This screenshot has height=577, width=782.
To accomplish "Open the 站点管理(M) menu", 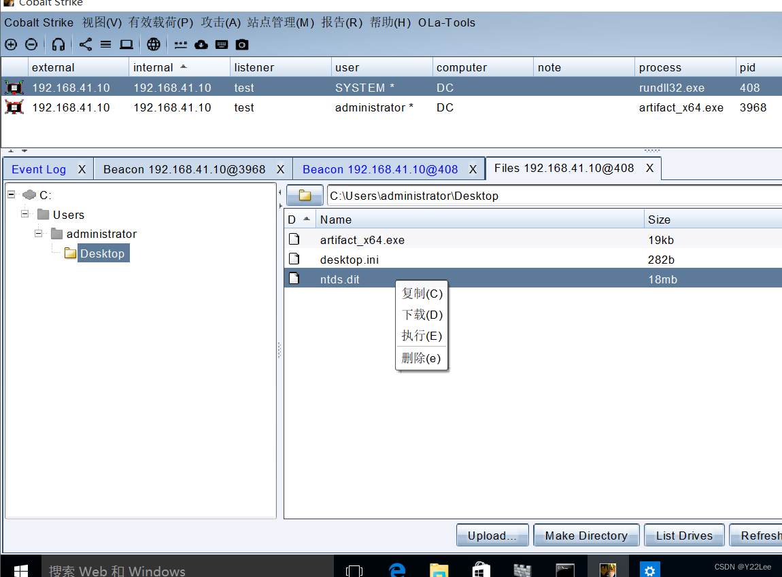I will pyautogui.click(x=281, y=22).
